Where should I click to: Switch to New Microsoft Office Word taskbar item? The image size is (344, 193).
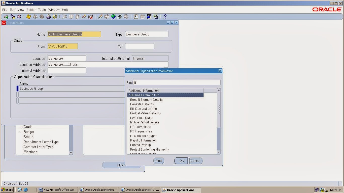[58, 190]
